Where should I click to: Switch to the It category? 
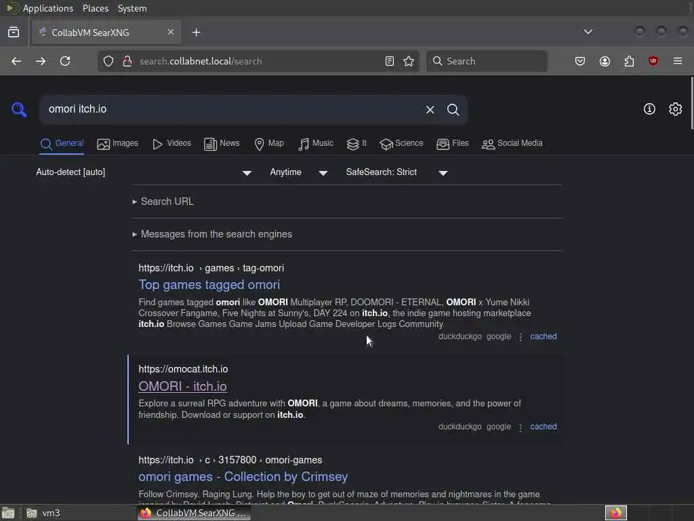(356, 144)
